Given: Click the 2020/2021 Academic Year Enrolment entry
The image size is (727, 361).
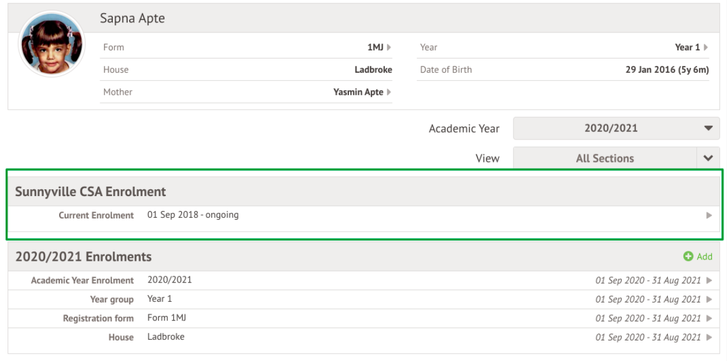Looking at the screenshot, I should [x=169, y=280].
